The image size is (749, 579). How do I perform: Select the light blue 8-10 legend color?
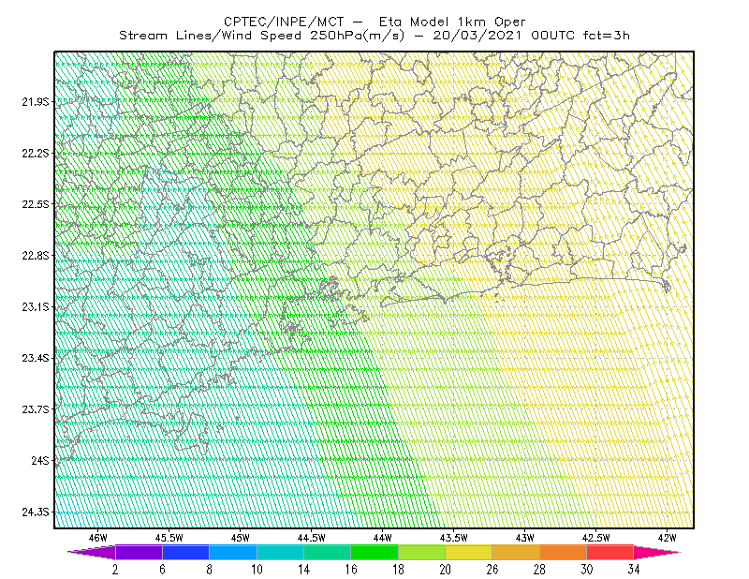[233, 552]
